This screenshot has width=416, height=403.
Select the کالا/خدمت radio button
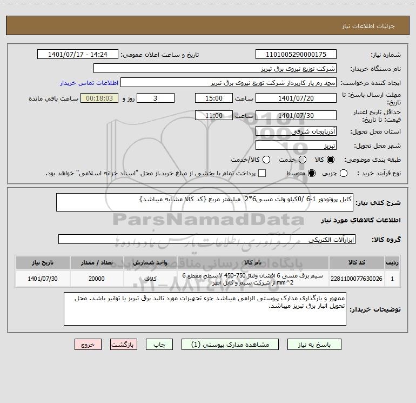tap(266, 160)
